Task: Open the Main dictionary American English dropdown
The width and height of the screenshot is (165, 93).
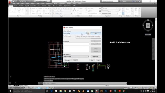Action: (76, 56)
